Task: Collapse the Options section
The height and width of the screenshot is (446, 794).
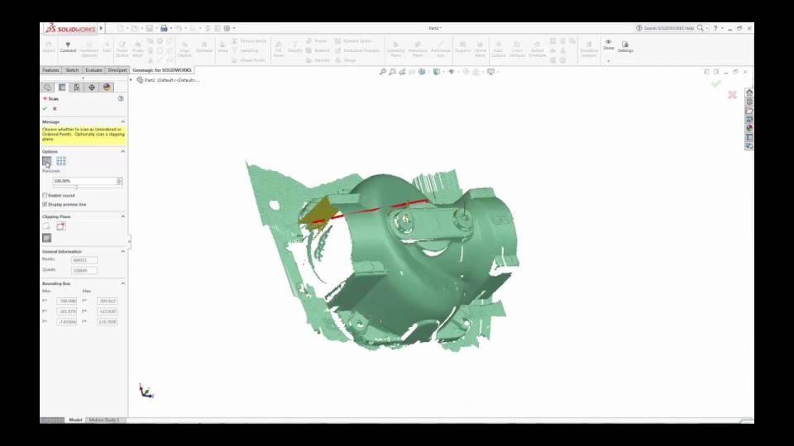Action: tap(122, 152)
